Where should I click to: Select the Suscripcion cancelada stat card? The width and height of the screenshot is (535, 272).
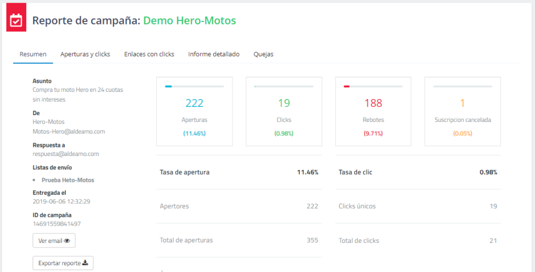[462, 112]
